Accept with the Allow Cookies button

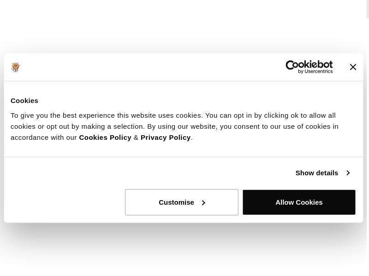click(x=298, y=202)
